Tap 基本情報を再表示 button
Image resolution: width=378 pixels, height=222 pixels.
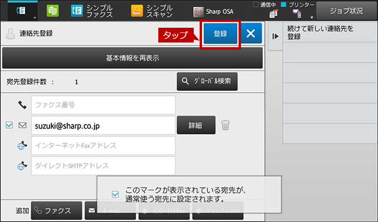(x=132, y=58)
